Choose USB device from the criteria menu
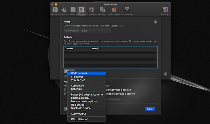 [x=87, y=105]
